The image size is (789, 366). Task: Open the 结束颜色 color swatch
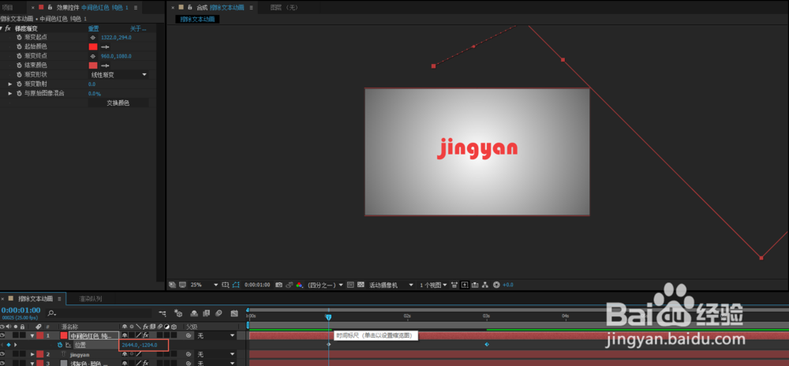pos(93,65)
